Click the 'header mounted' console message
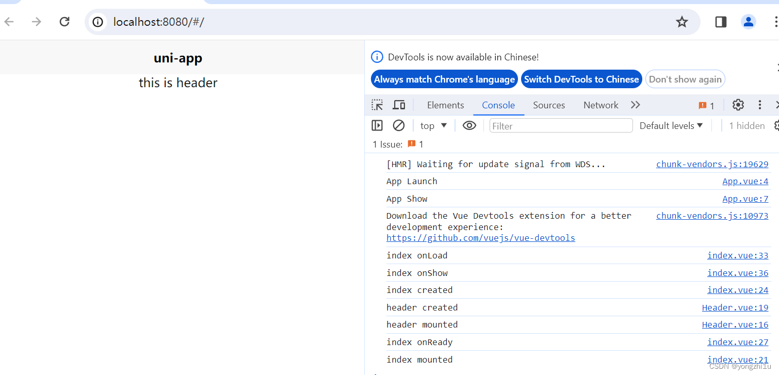Image resolution: width=779 pixels, height=375 pixels. pyautogui.click(x=422, y=324)
